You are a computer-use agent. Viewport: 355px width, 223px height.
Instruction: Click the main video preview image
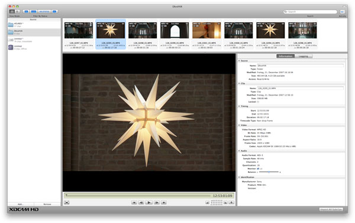coord(149,123)
